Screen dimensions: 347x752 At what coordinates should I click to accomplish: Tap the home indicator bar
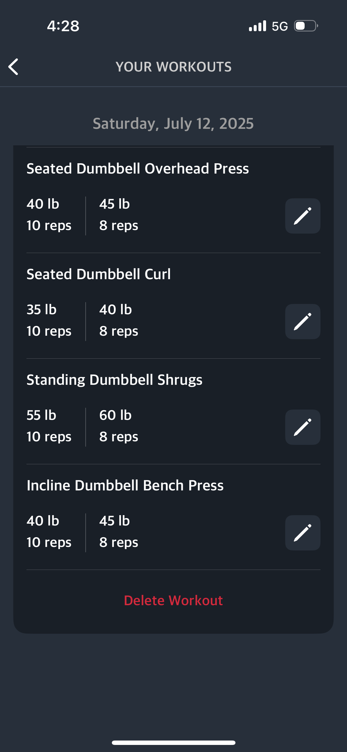pos(173,743)
